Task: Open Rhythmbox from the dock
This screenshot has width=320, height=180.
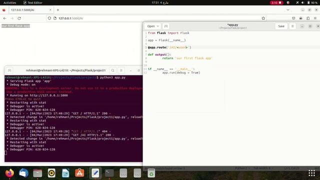Action: point(51,173)
